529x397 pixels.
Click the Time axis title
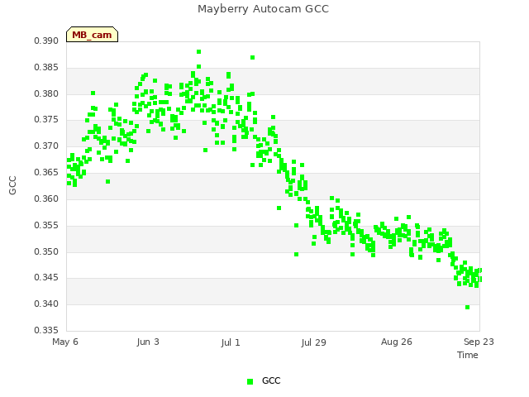pos(468,355)
